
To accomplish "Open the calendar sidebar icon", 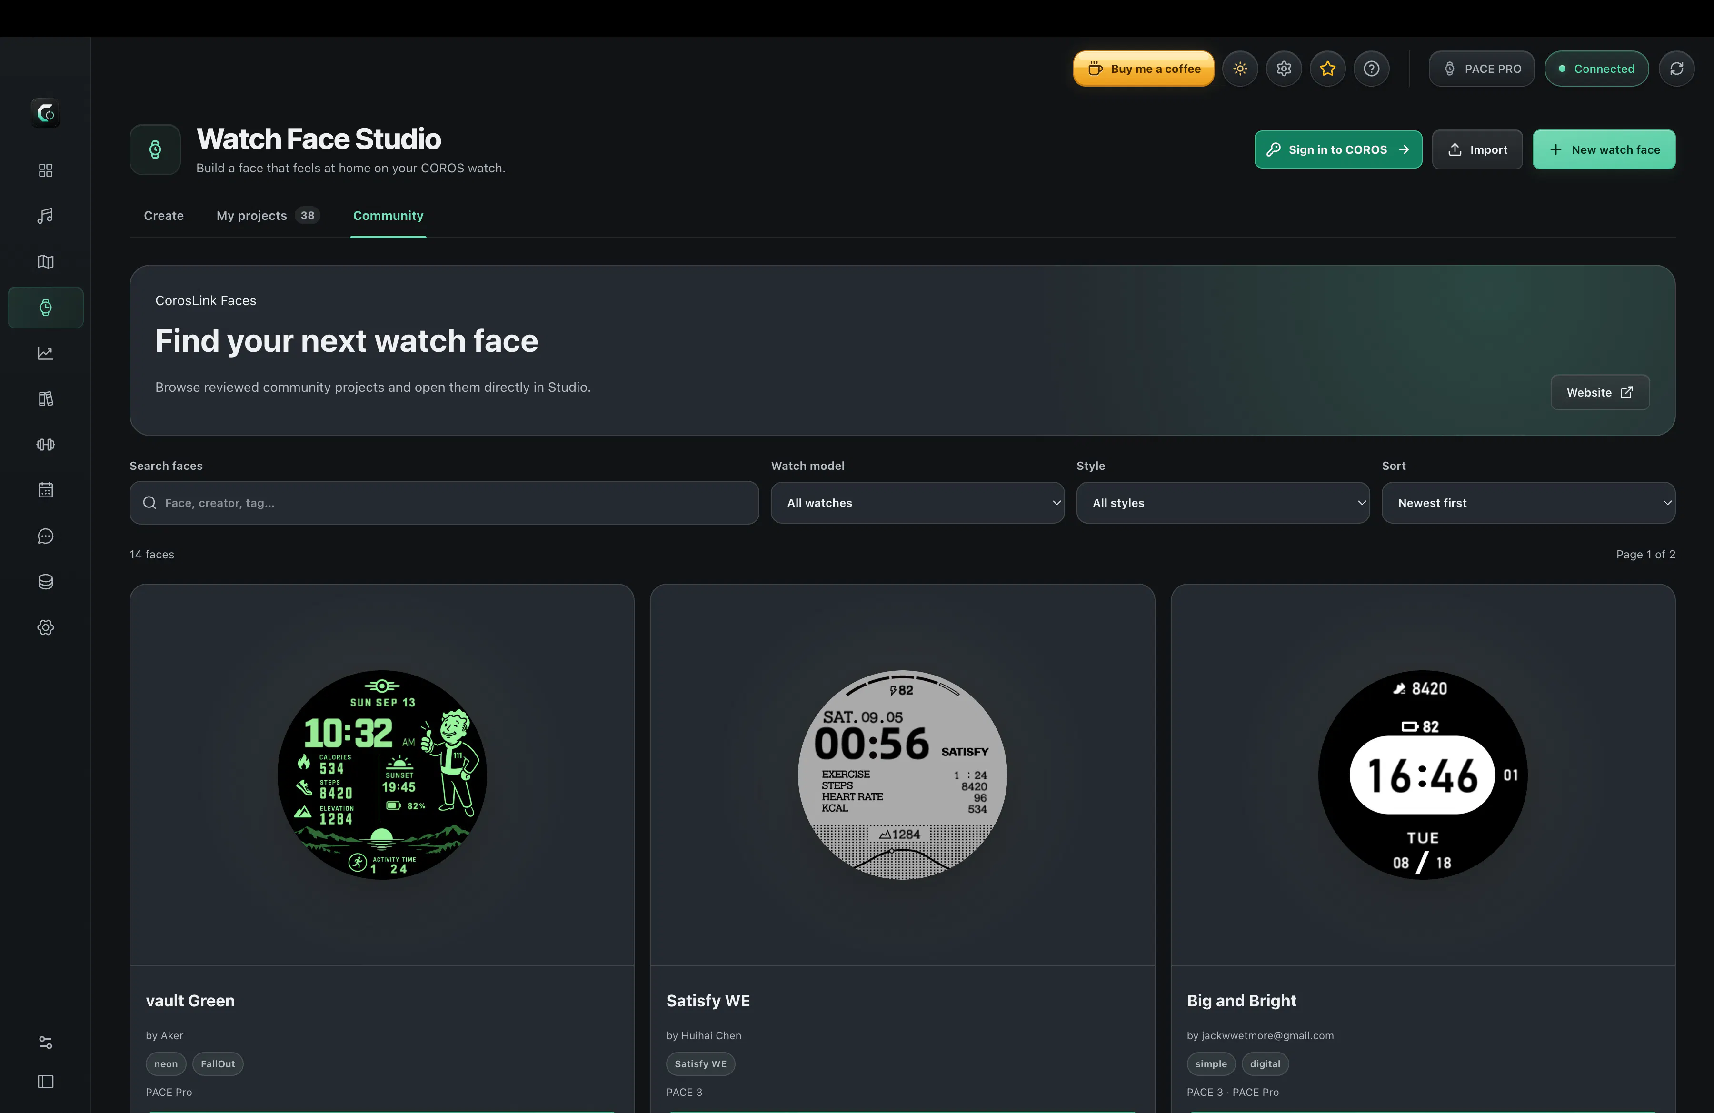I will pos(45,490).
